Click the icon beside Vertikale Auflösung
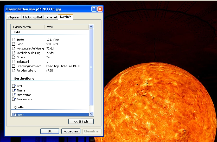 (x=14, y=53)
